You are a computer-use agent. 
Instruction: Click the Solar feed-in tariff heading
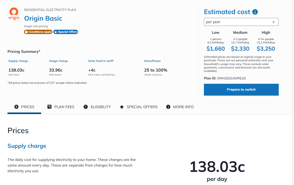101,61
